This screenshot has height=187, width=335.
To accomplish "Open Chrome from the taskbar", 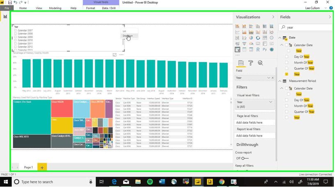I will (222, 182).
